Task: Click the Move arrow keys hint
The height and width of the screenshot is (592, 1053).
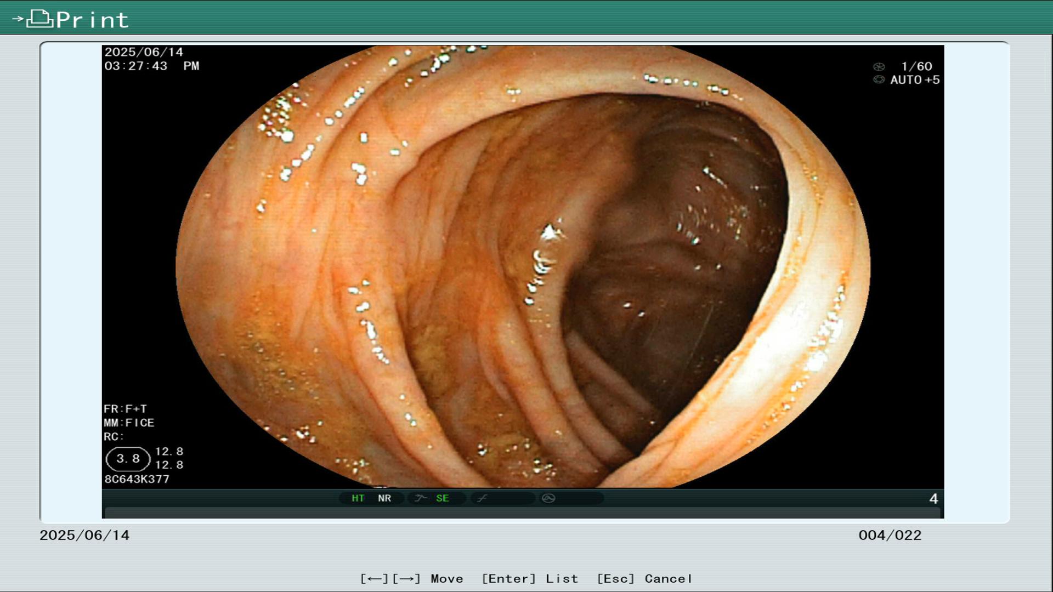Action: coord(411,579)
